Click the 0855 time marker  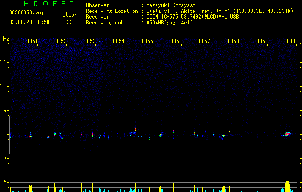[x=147, y=41]
